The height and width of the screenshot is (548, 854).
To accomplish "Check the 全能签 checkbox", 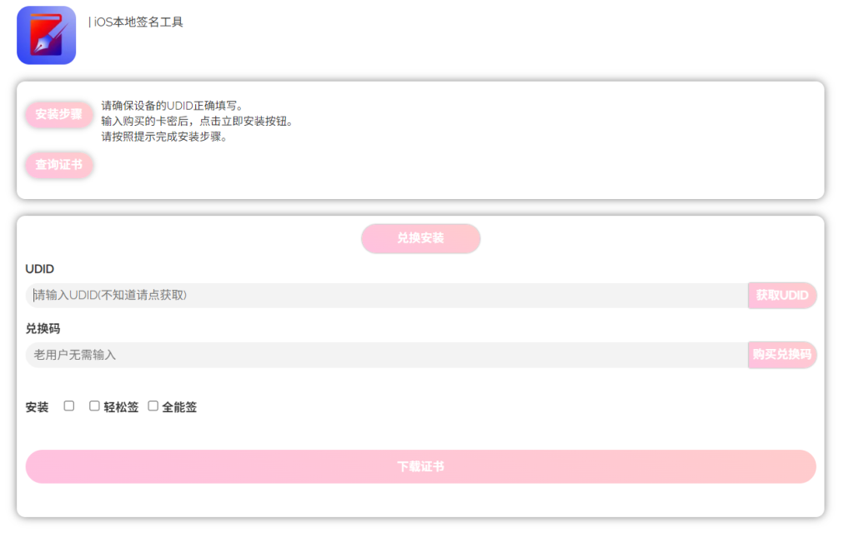I will point(153,406).
